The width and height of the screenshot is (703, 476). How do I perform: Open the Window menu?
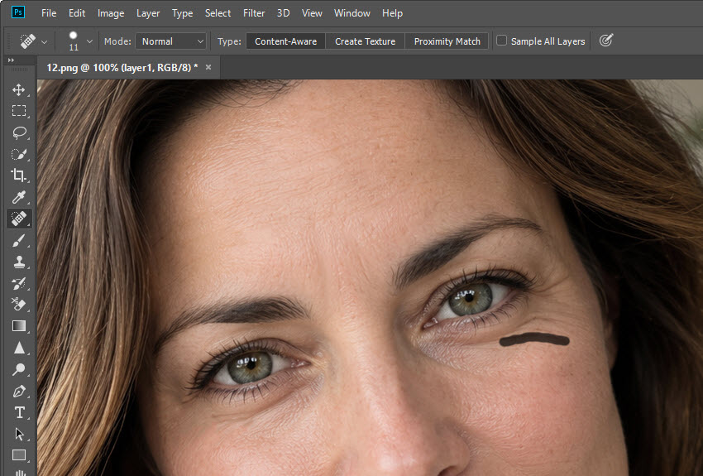click(352, 13)
